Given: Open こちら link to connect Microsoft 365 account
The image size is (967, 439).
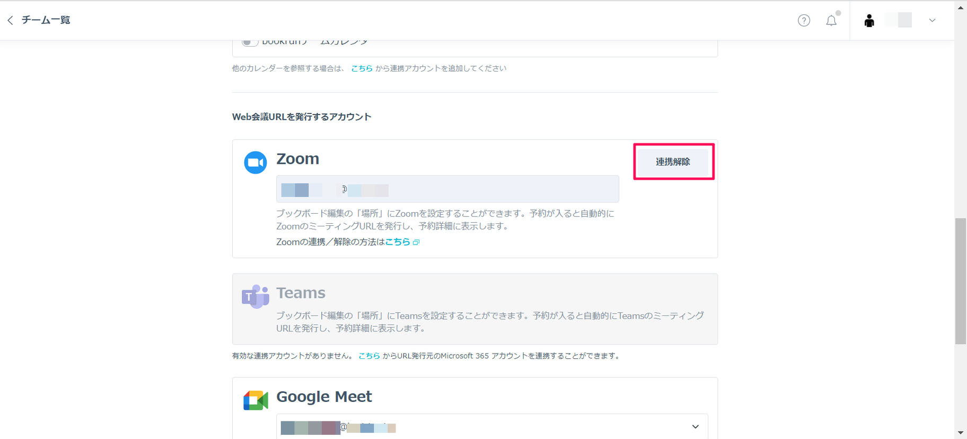Looking at the screenshot, I should pos(369,356).
